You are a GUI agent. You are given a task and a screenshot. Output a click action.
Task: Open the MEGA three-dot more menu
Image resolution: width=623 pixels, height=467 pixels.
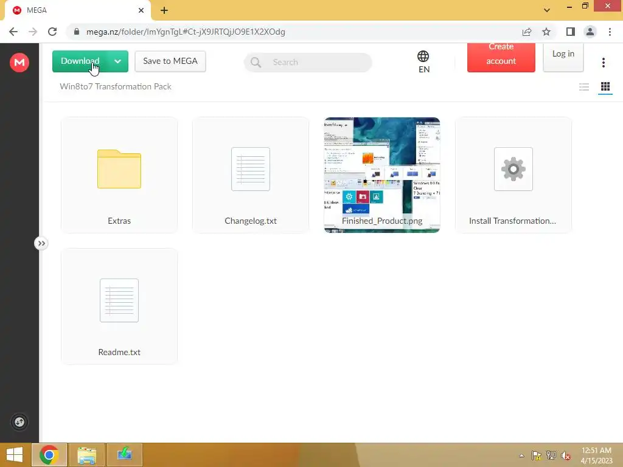pyautogui.click(x=603, y=63)
